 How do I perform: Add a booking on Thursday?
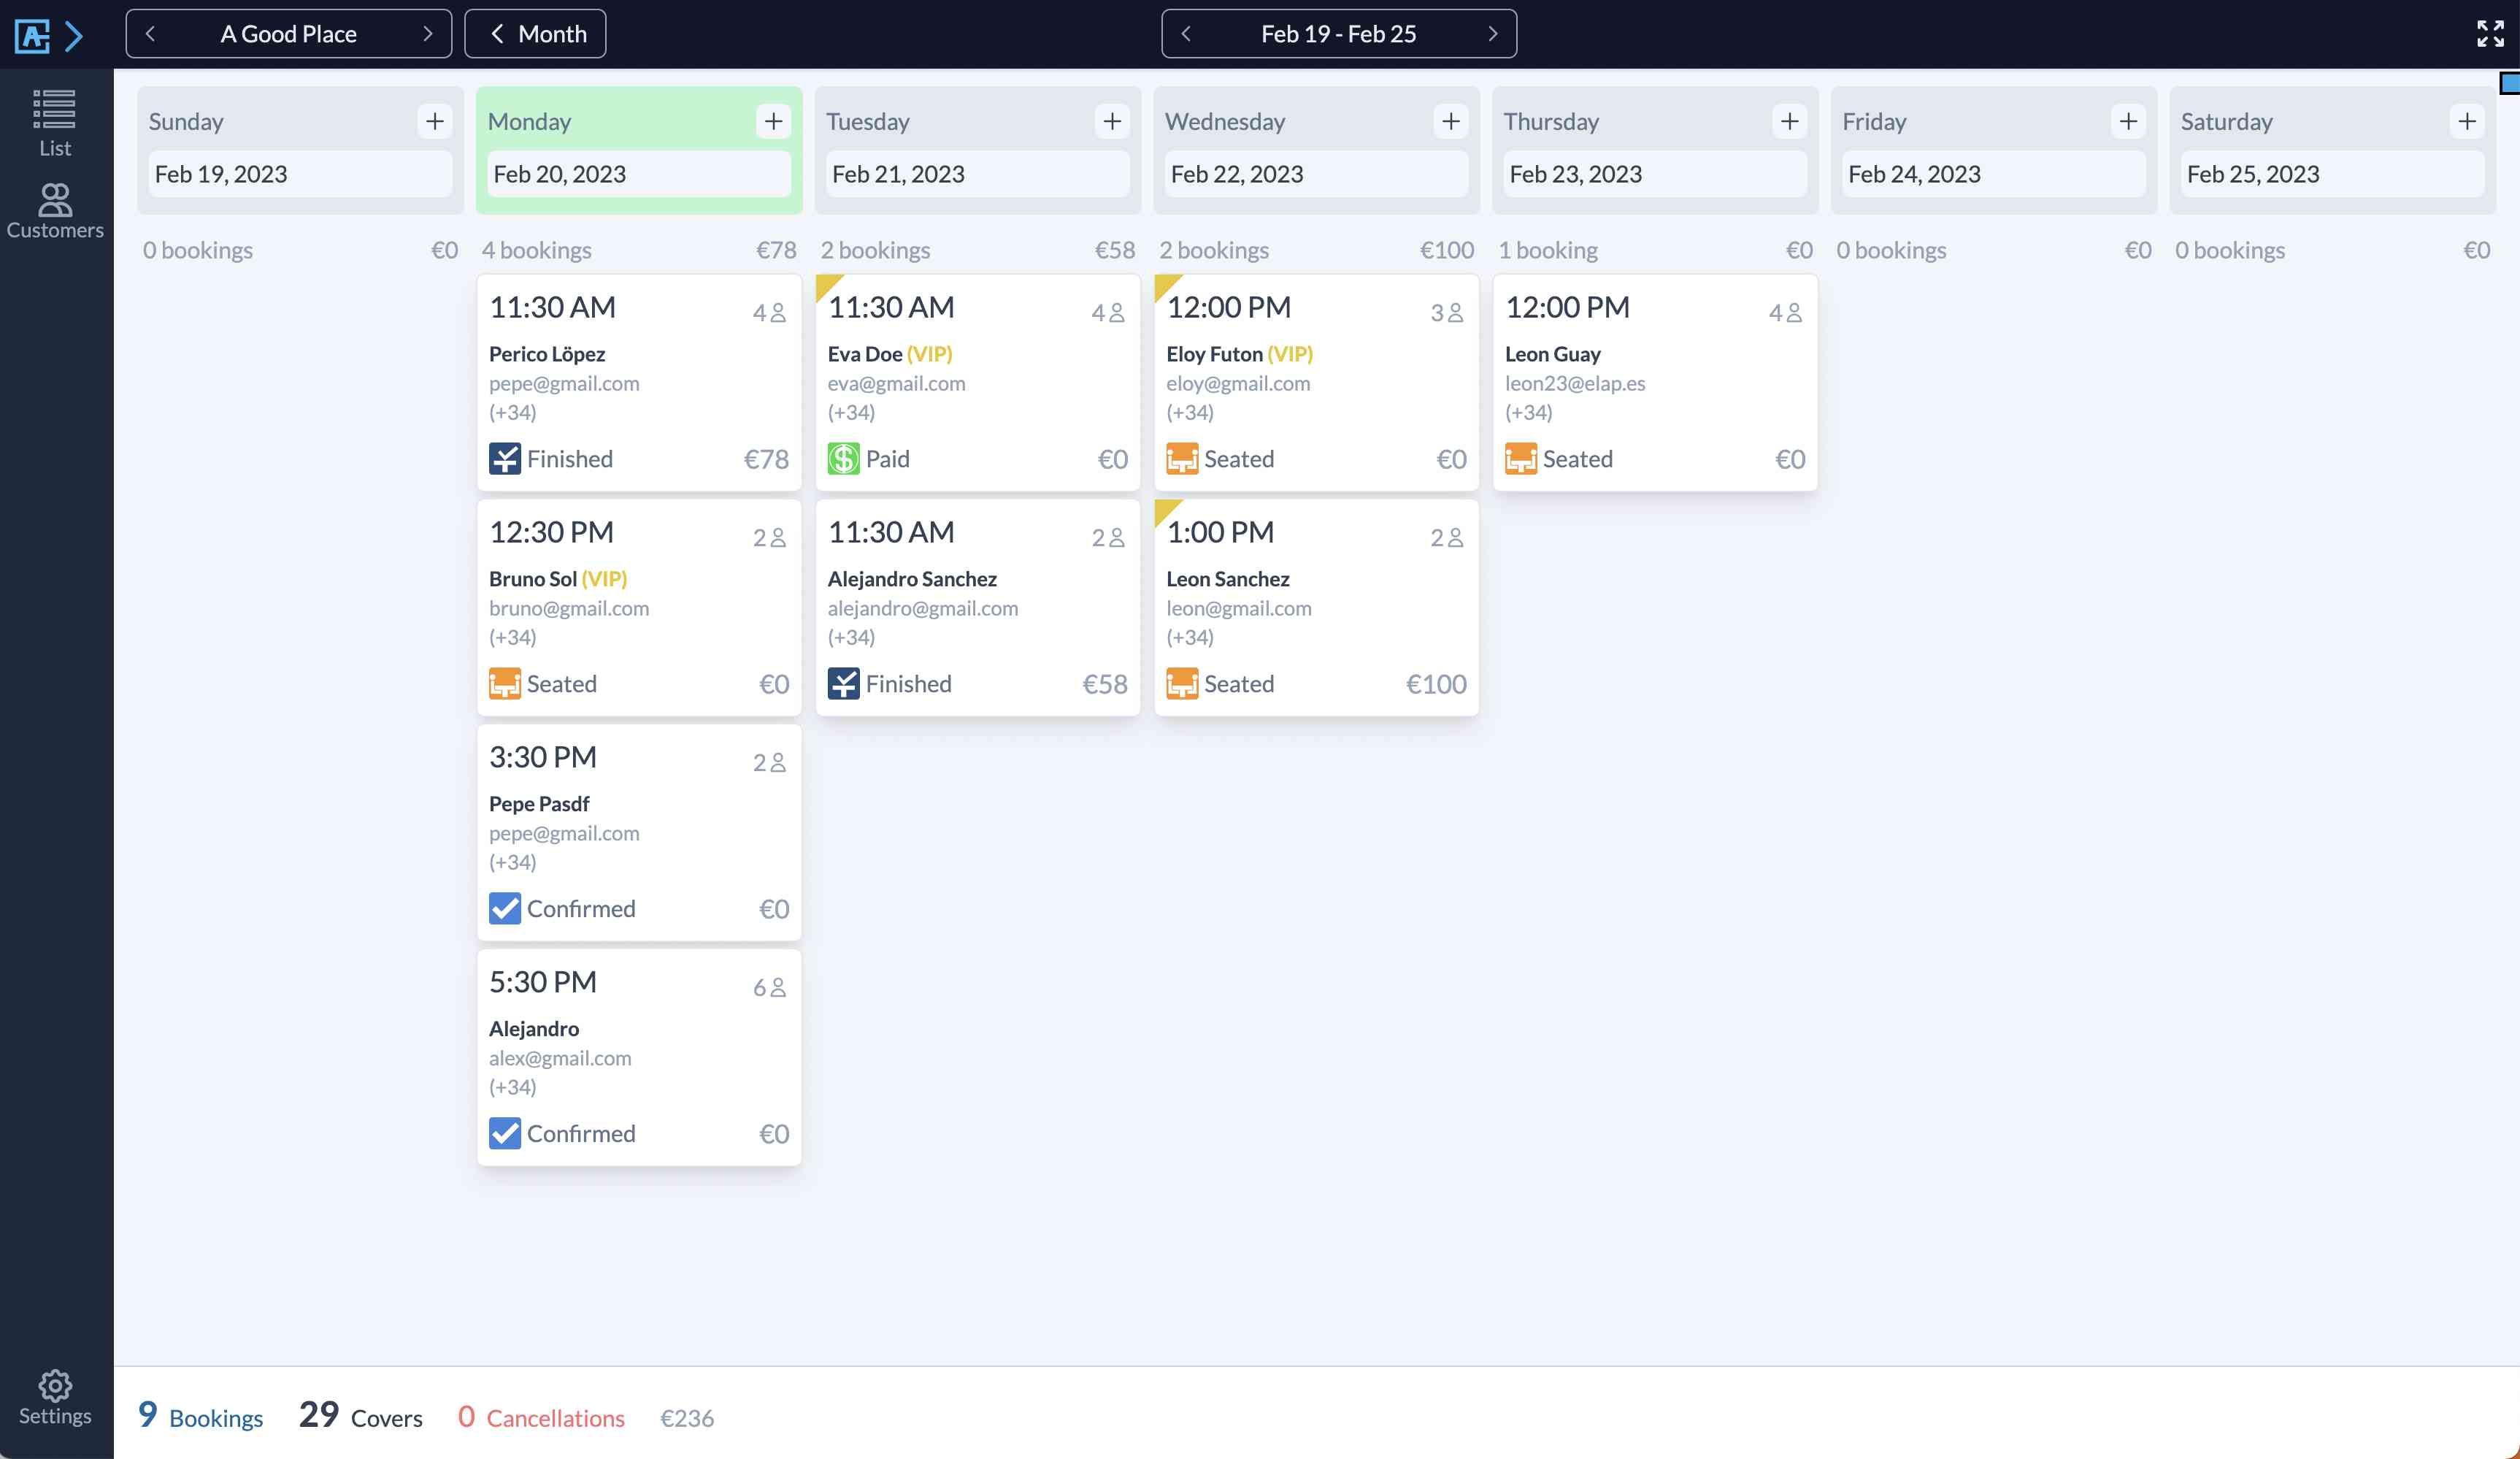pos(1790,121)
